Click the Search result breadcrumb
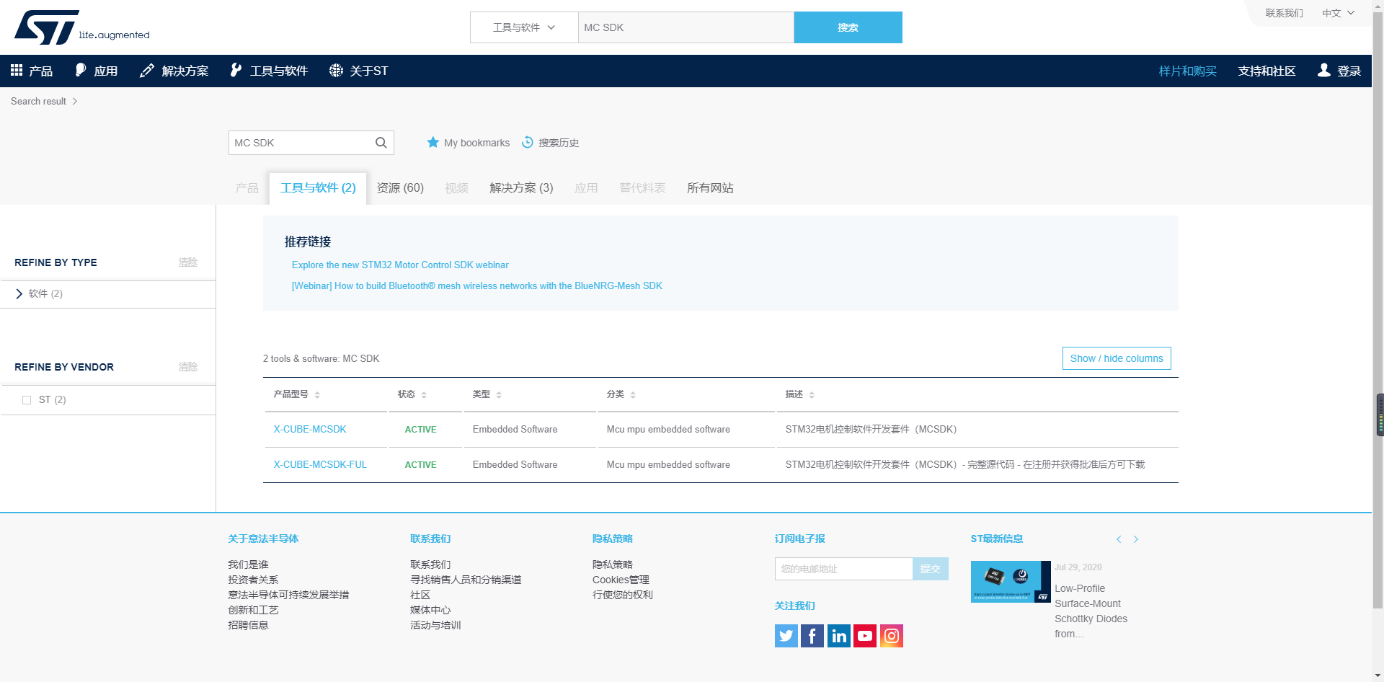The width and height of the screenshot is (1384, 682). 38,101
